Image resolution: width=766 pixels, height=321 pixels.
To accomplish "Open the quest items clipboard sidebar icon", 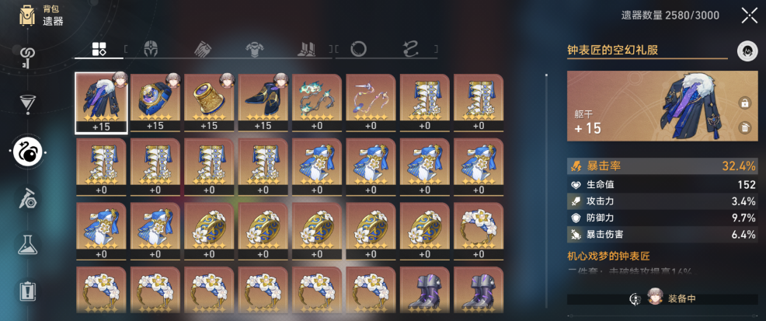I will pyautogui.click(x=27, y=290).
